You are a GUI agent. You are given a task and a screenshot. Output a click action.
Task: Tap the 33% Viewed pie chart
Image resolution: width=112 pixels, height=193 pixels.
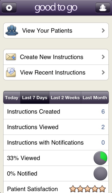pos(100,158)
